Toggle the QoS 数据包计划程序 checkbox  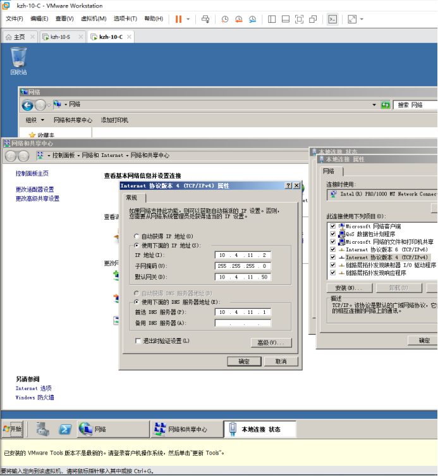point(333,234)
